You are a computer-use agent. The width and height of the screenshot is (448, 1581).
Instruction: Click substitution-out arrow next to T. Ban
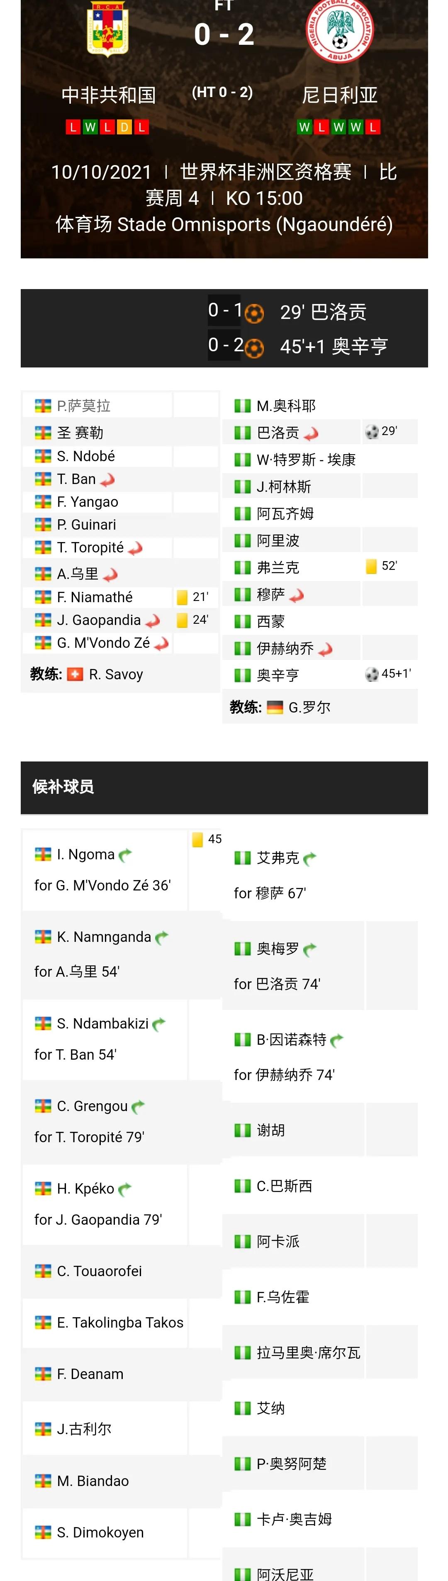108,480
